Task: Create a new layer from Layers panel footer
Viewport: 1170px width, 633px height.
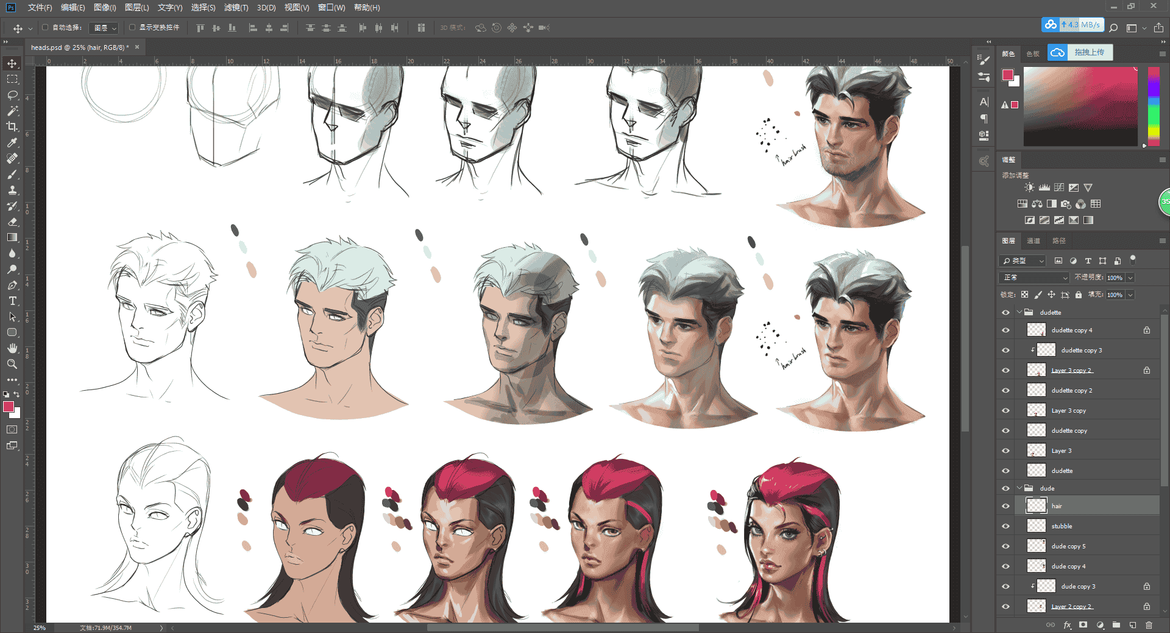Action: (x=1132, y=624)
